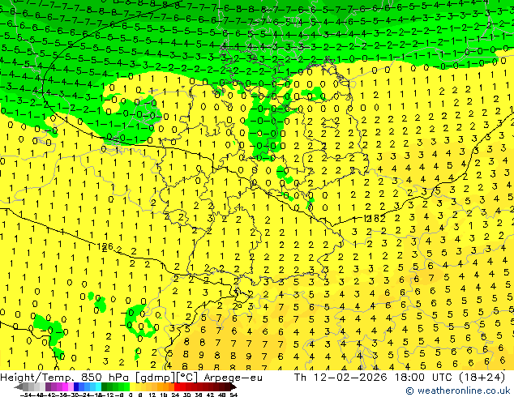
Task: Click the left arrow end of color scale
Action: click(19, 386)
